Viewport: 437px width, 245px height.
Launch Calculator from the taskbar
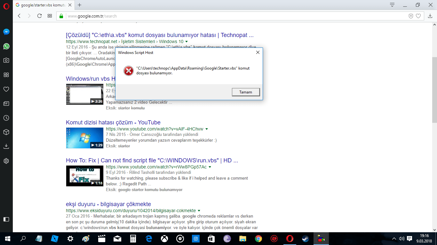click(133, 238)
